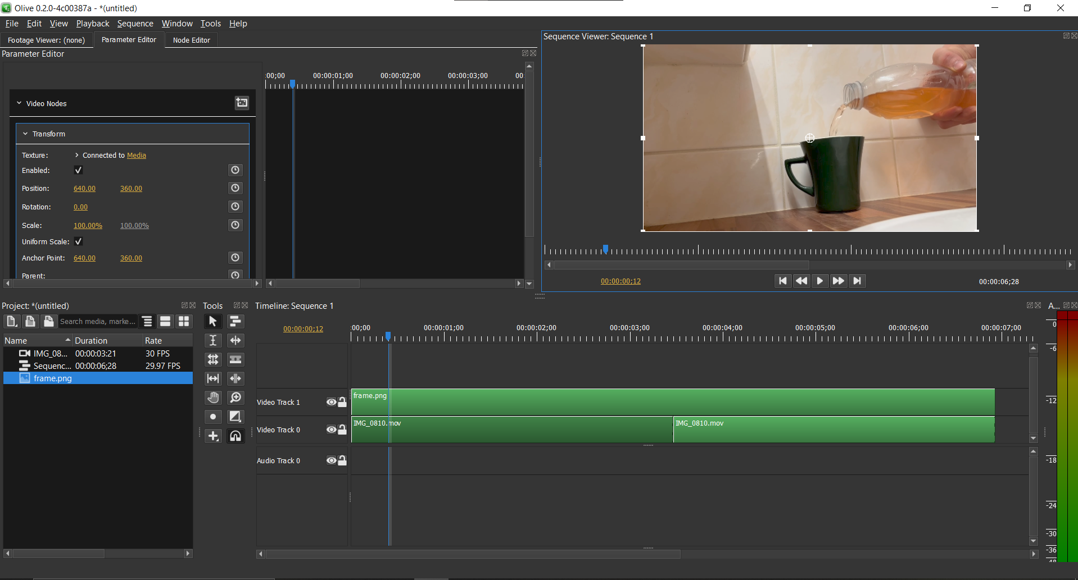Image resolution: width=1078 pixels, height=580 pixels.
Task: Toggle keyframing clock for Position
Action: point(235,188)
